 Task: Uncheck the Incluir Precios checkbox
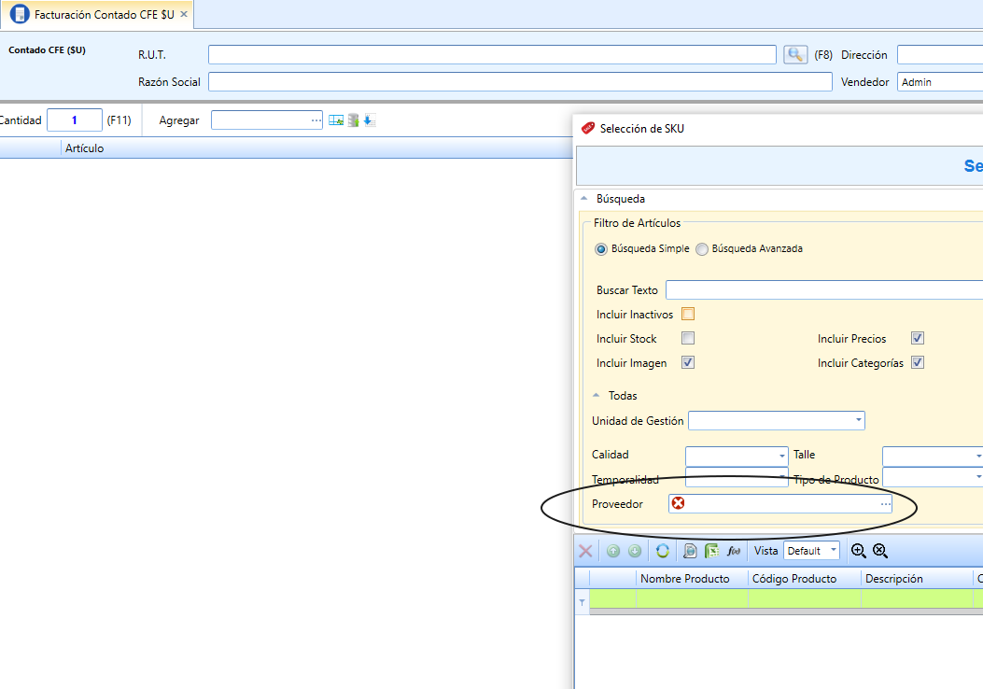click(x=917, y=339)
